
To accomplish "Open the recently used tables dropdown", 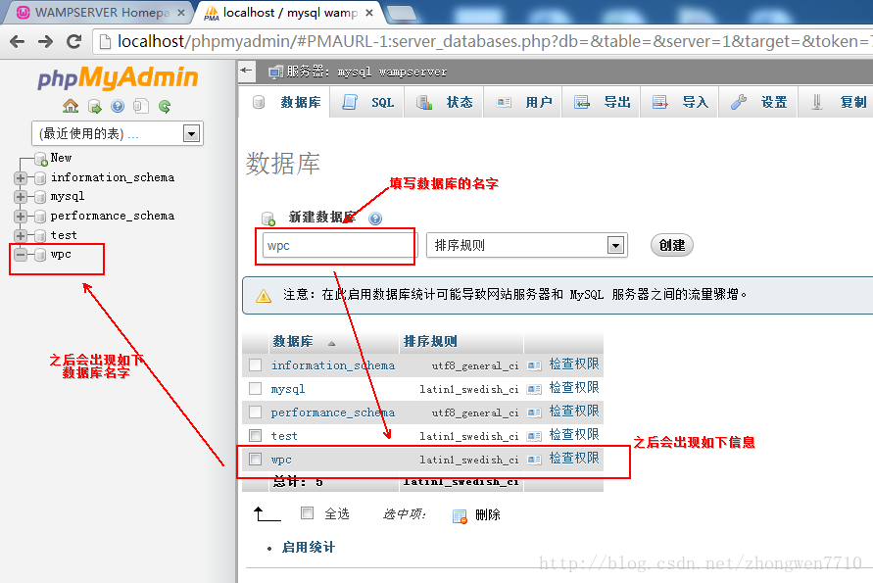I will [x=118, y=133].
